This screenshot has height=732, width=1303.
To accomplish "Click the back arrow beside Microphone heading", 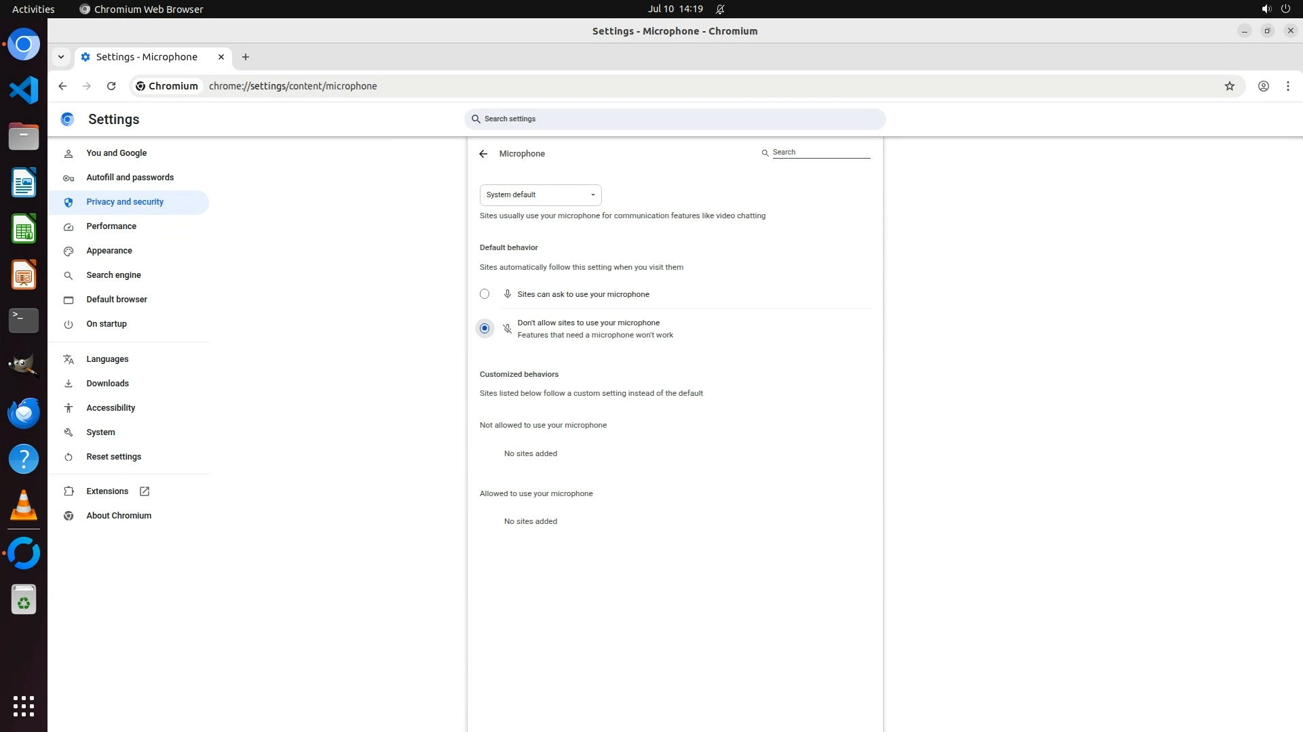I will tap(483, 154).
